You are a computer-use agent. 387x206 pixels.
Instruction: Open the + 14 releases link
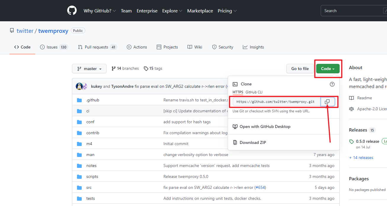coord(361,158)
